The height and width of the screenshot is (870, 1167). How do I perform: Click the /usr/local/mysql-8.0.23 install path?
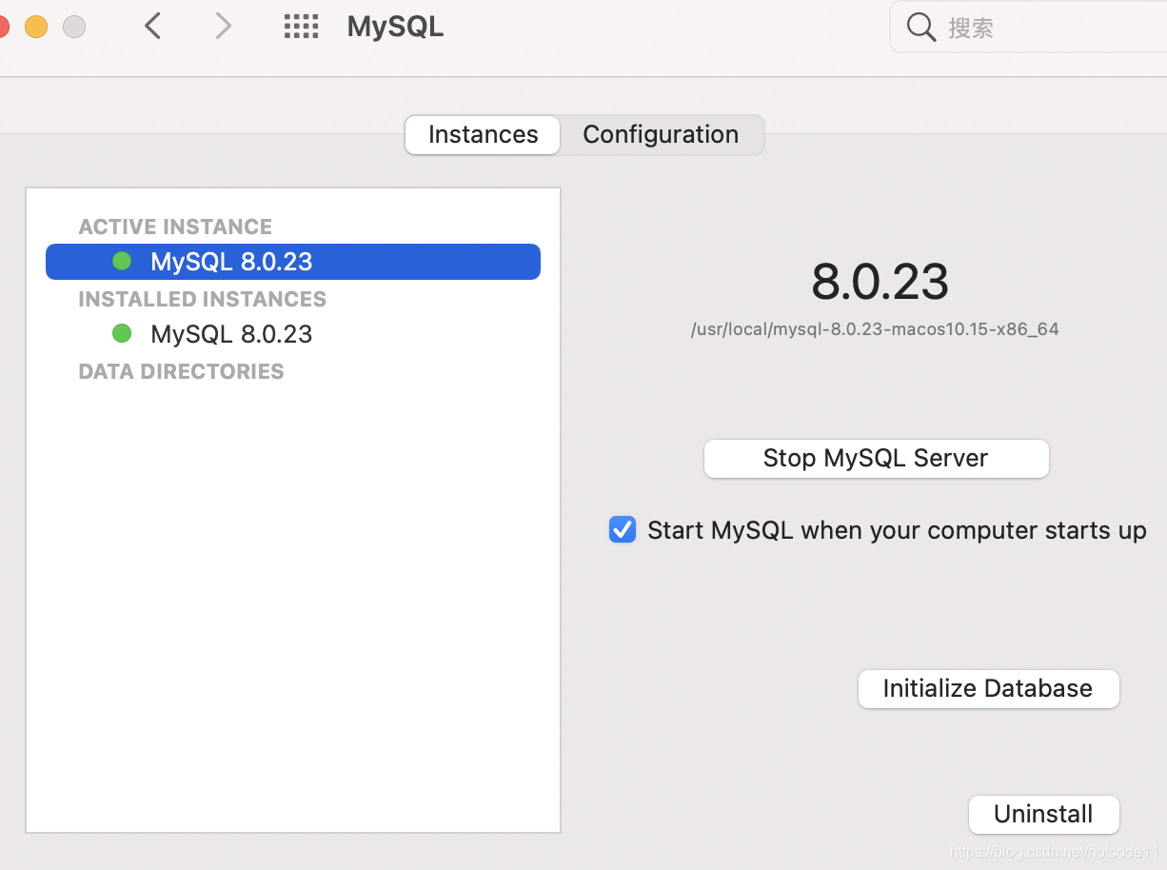[875, 329]
